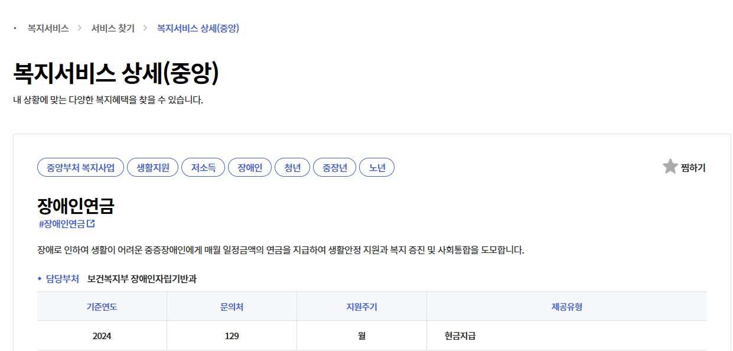733x351 pixels.
Task: Click the 2024 table cell
Action: pyautogui.click(x=102, y=336)
